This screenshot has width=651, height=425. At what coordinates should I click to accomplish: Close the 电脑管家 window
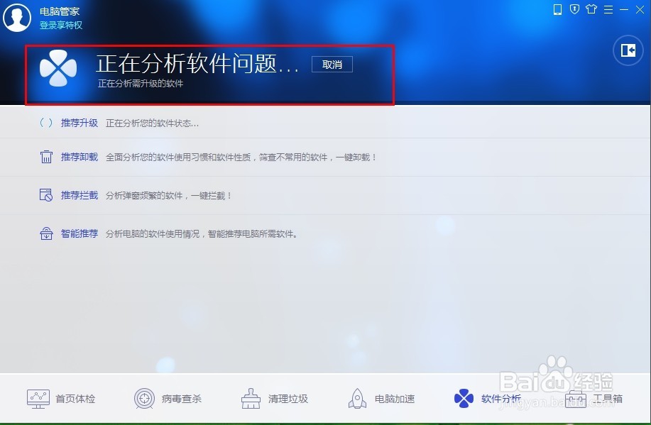pyautogui.click(x=640, y=9)
